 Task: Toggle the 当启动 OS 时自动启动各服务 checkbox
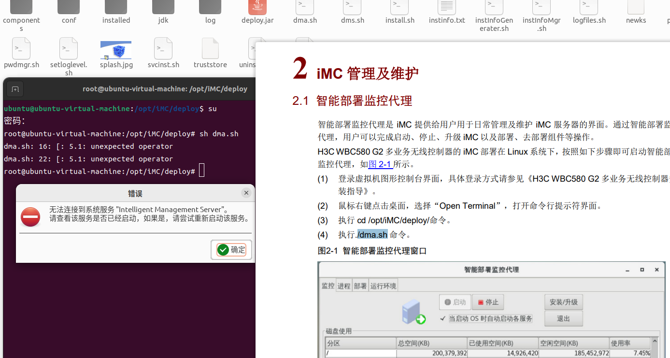pyautogui.click(x=442, y=318)
